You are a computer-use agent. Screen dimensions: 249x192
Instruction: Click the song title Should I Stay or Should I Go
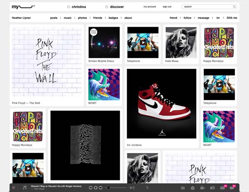[56, 186]
